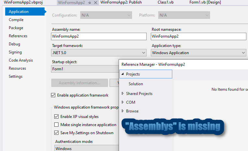Open the Startup object dropdown
Screen dimensions: 248x151
85,69
